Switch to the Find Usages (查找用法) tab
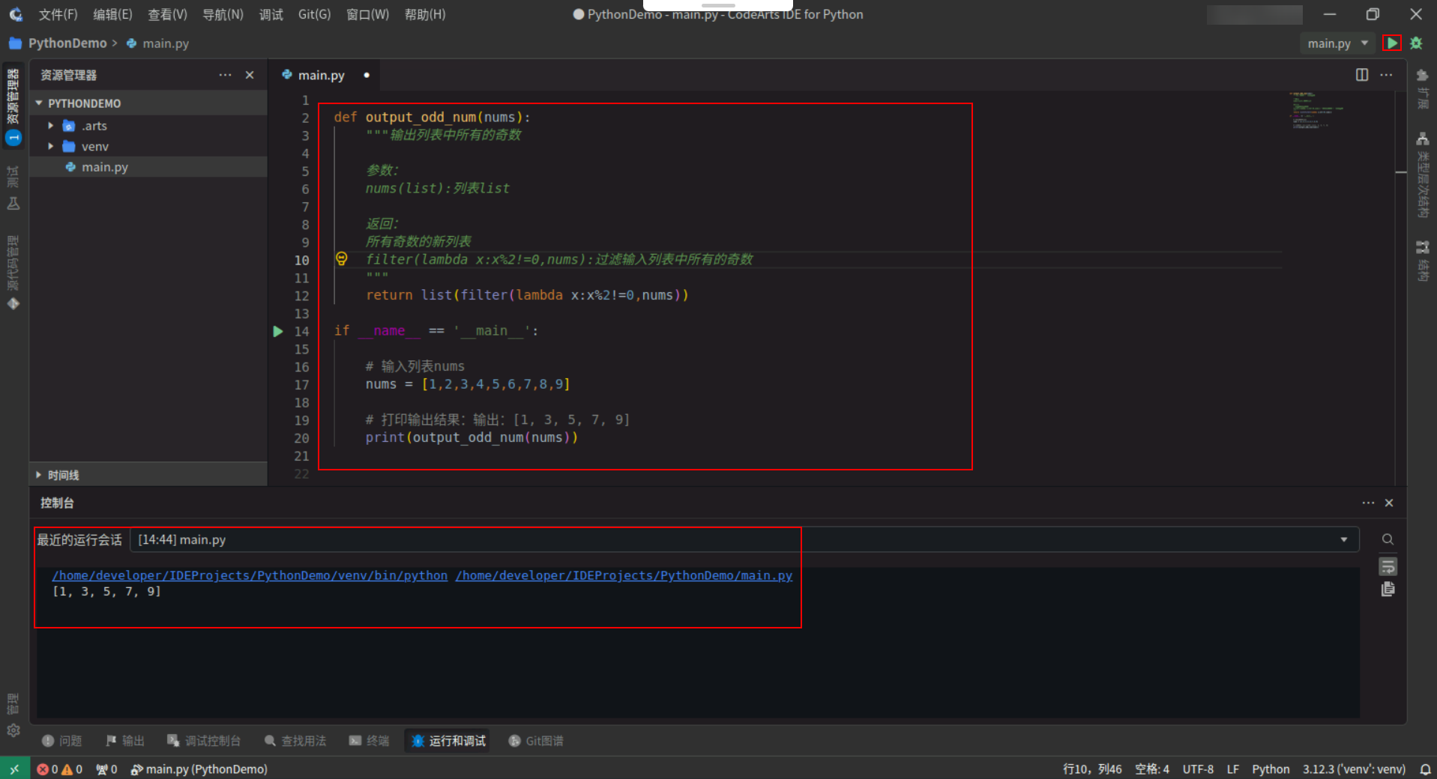The width and height of the screenshot is (1437, 779). pos(295,741)
